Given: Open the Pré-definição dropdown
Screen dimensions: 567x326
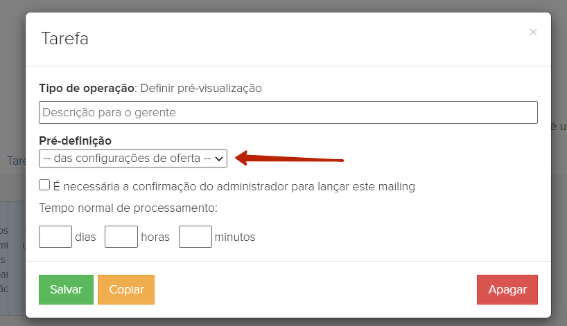Looking at the screenshot, I should 133,159.
